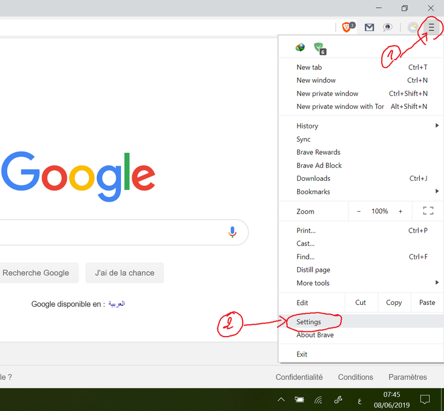The image size is (444, 411).
Task: Click the globe download manager extension icon
Action: (300, 47)
